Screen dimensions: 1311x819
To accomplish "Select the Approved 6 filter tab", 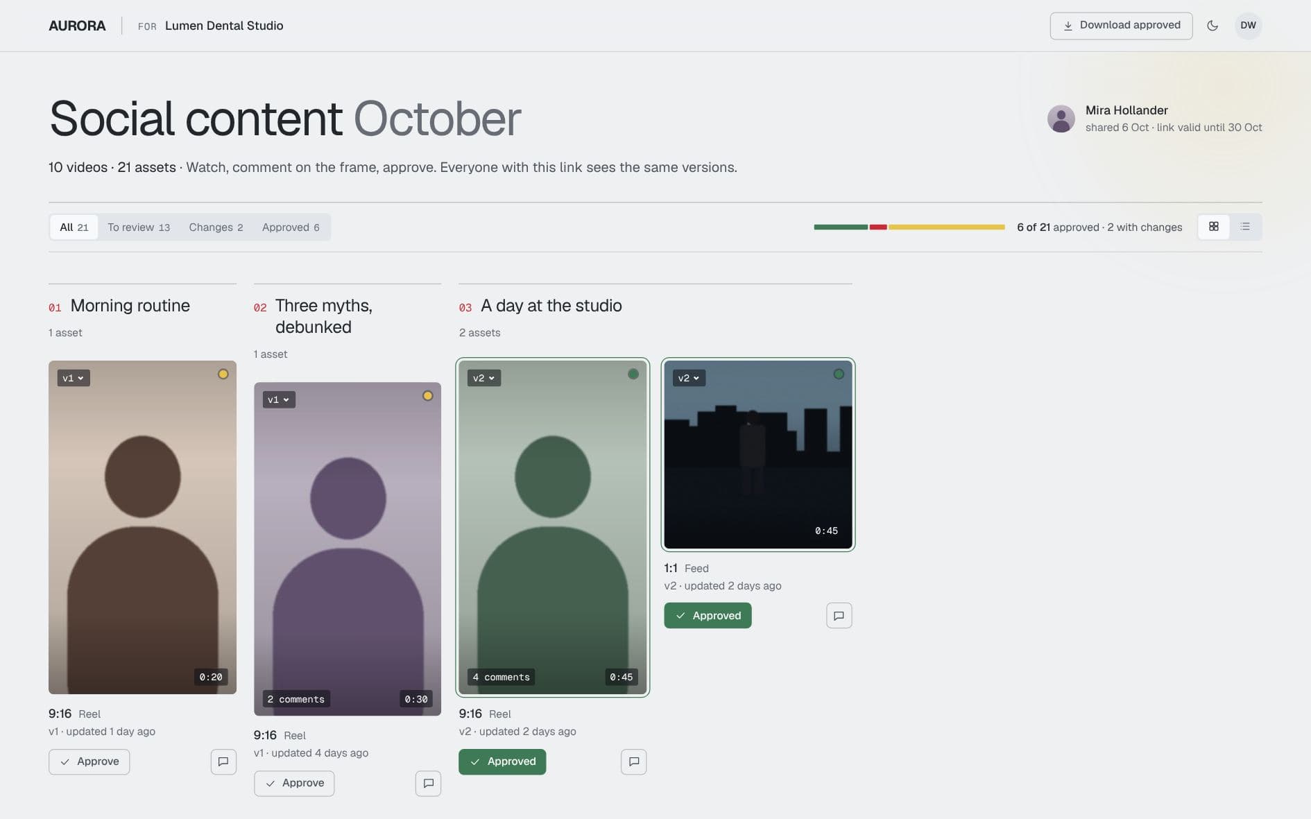I will tap(291, 227).
